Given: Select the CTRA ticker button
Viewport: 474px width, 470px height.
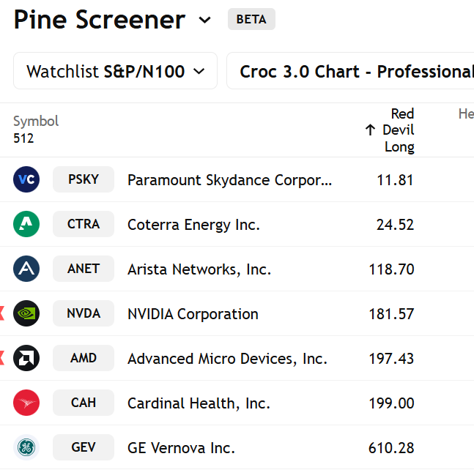Looking at the screenshot, I should pos(84,224).
